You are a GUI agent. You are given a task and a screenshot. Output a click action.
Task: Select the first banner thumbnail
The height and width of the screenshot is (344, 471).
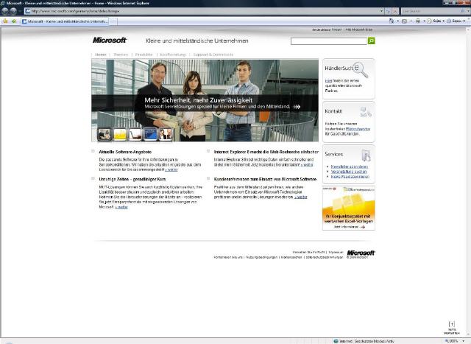(105, 133)
